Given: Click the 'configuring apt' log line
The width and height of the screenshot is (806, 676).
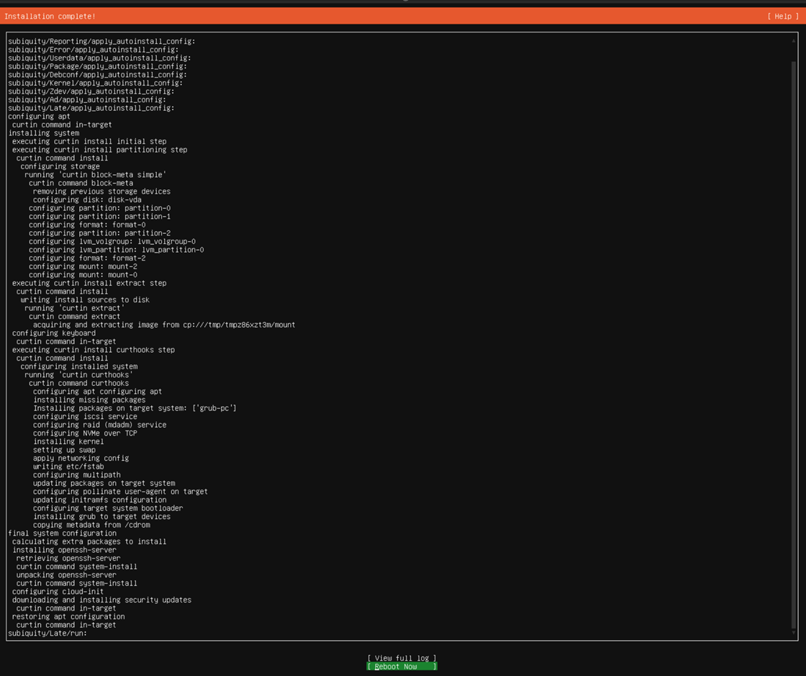Looking at the screenshot, I should (39, 116).
